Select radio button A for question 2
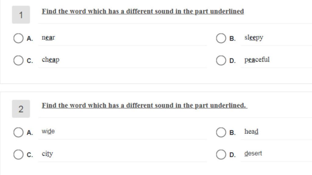Image resolution: width=312 pixels, height=175 pixels. tap(18, 132)
